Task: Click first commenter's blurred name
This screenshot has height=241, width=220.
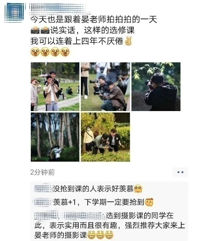Action: [43, 188]
